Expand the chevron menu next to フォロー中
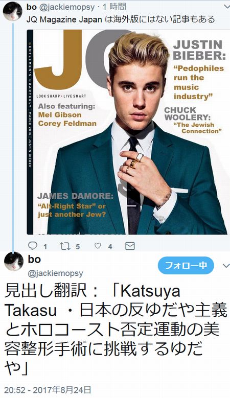This screenshot has width=230, height=398. pos(226,266)
